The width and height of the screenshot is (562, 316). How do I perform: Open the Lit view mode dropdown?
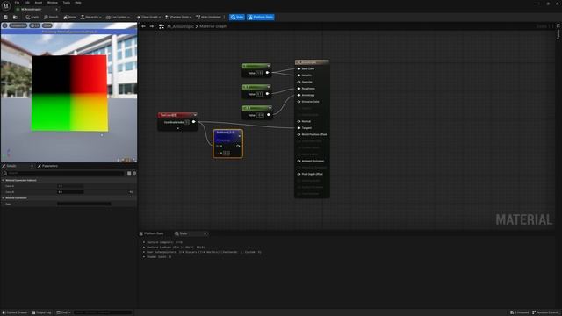tap(35, 25)
